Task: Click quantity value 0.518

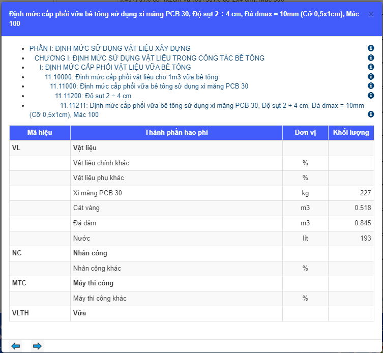Action: click(x=363, y=208)
